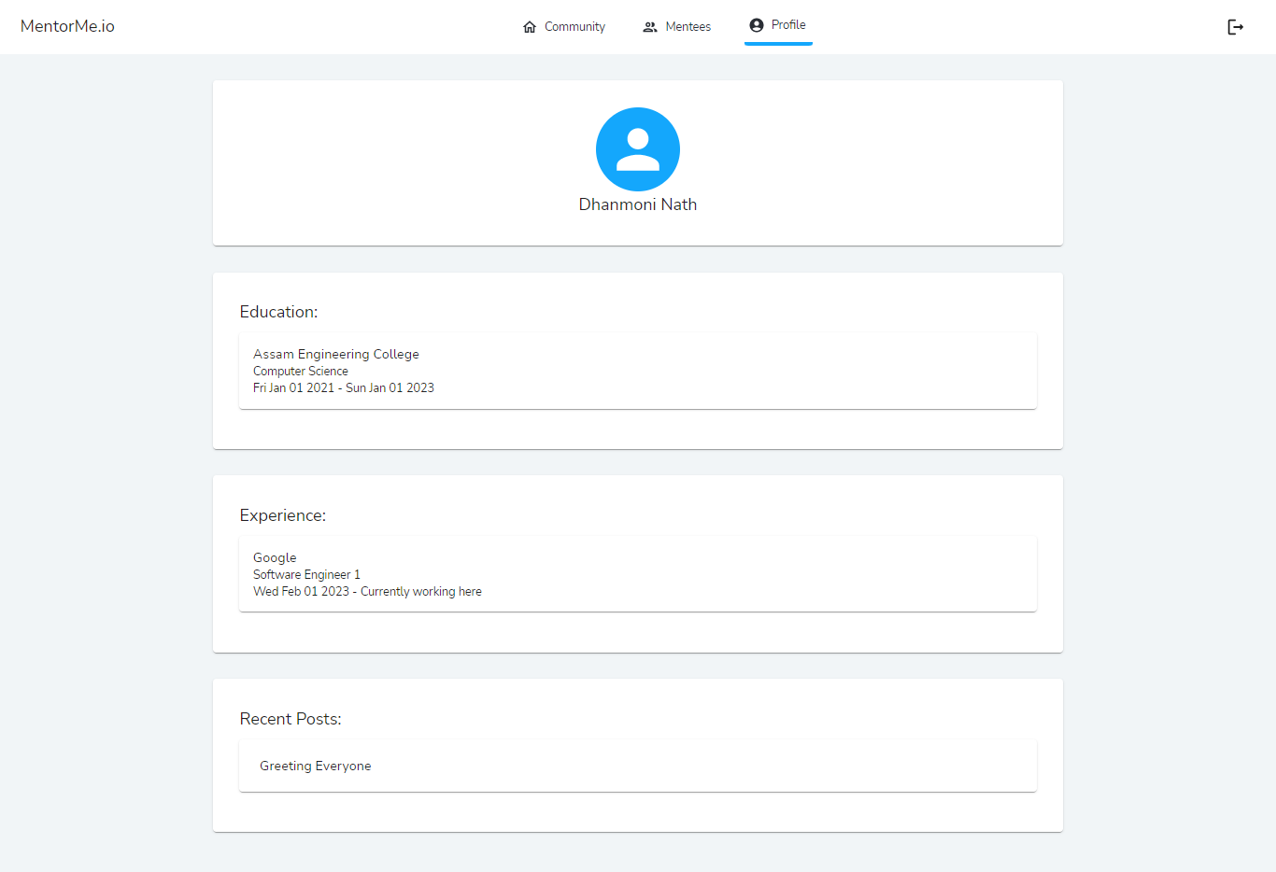Click the blue user silhouette image
The image size is (1276, 872).
click(638, 148)
